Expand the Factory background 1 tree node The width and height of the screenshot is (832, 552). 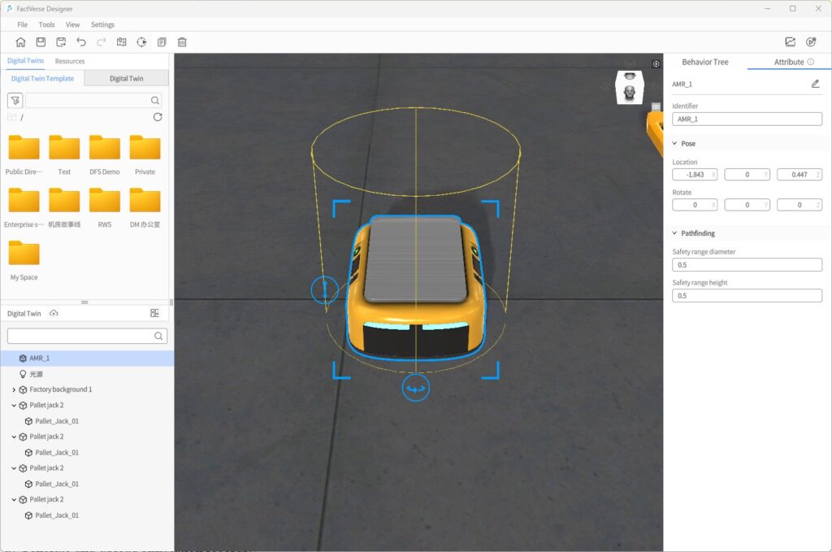15,389
